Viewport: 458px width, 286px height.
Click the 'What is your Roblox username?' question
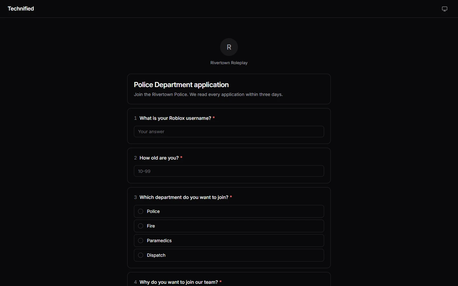click(x=175, y=118)
